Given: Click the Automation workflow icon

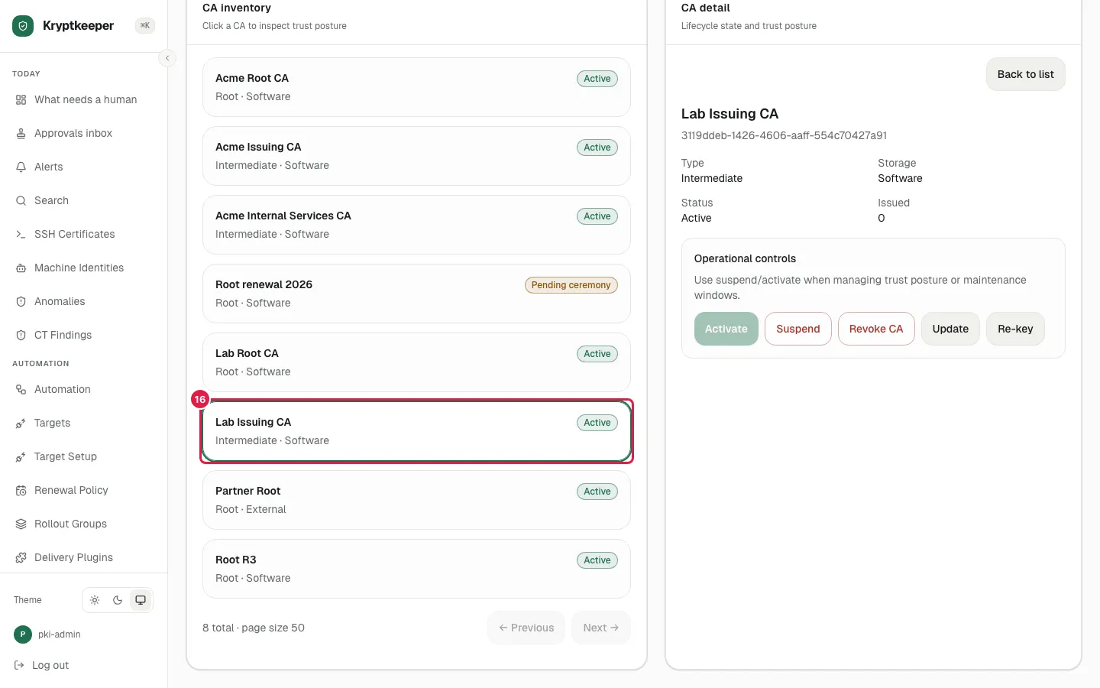Looking at the screenshot, I should pyautogui.click(x=21, y=390).
